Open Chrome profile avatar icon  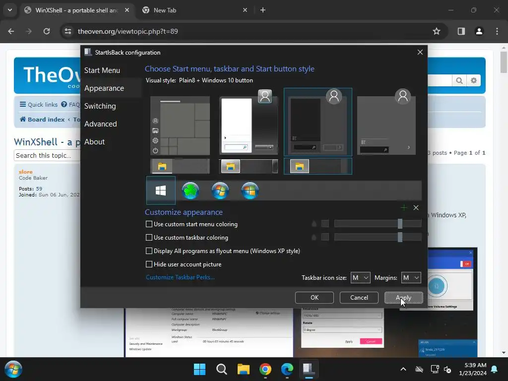tap(479, 31)
